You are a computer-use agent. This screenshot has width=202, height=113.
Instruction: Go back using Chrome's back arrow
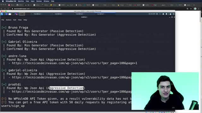click(2, 8)
